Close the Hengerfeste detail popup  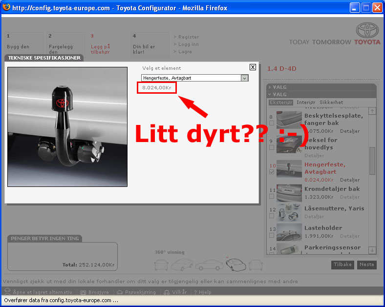253,67
